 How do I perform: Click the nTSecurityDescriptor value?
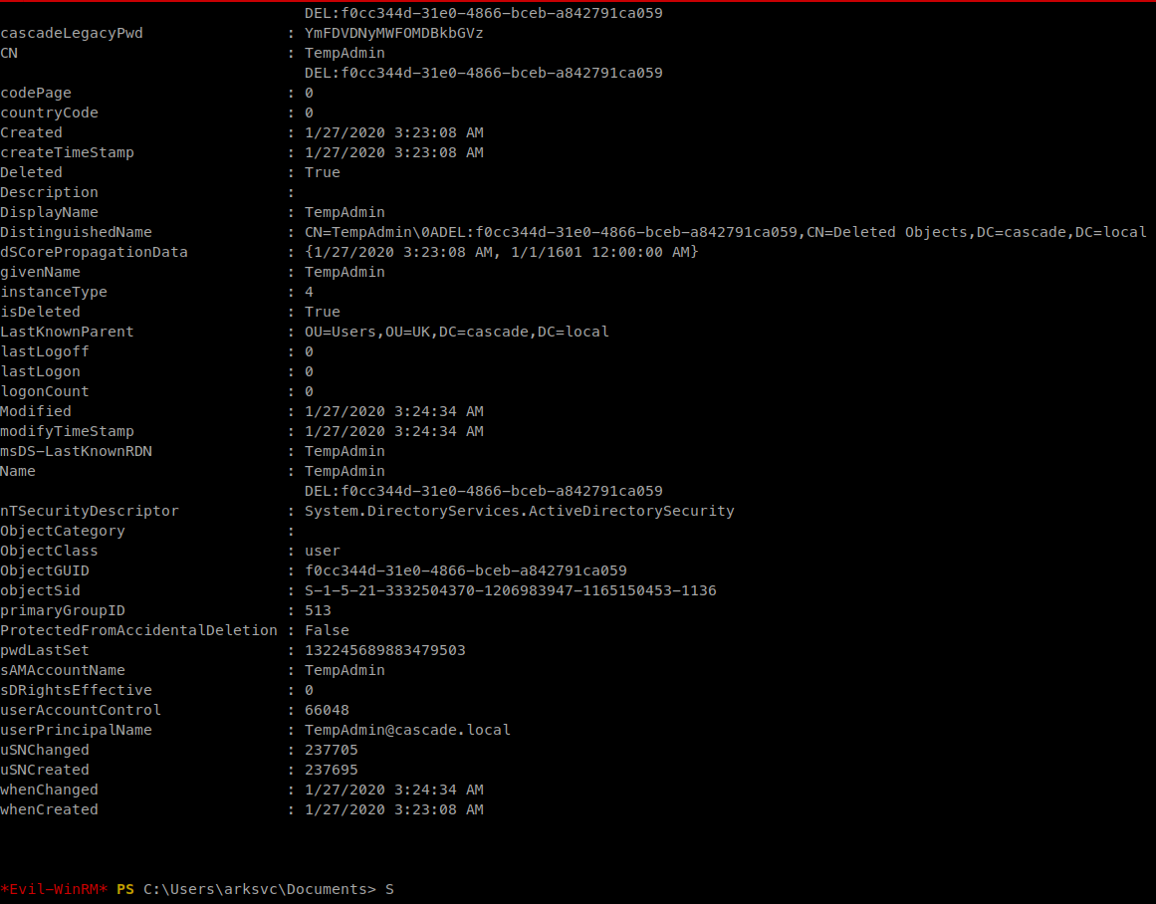pos(519,511)
